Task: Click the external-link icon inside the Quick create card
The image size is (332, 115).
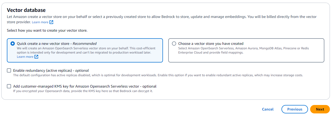Action: [37, 57]
